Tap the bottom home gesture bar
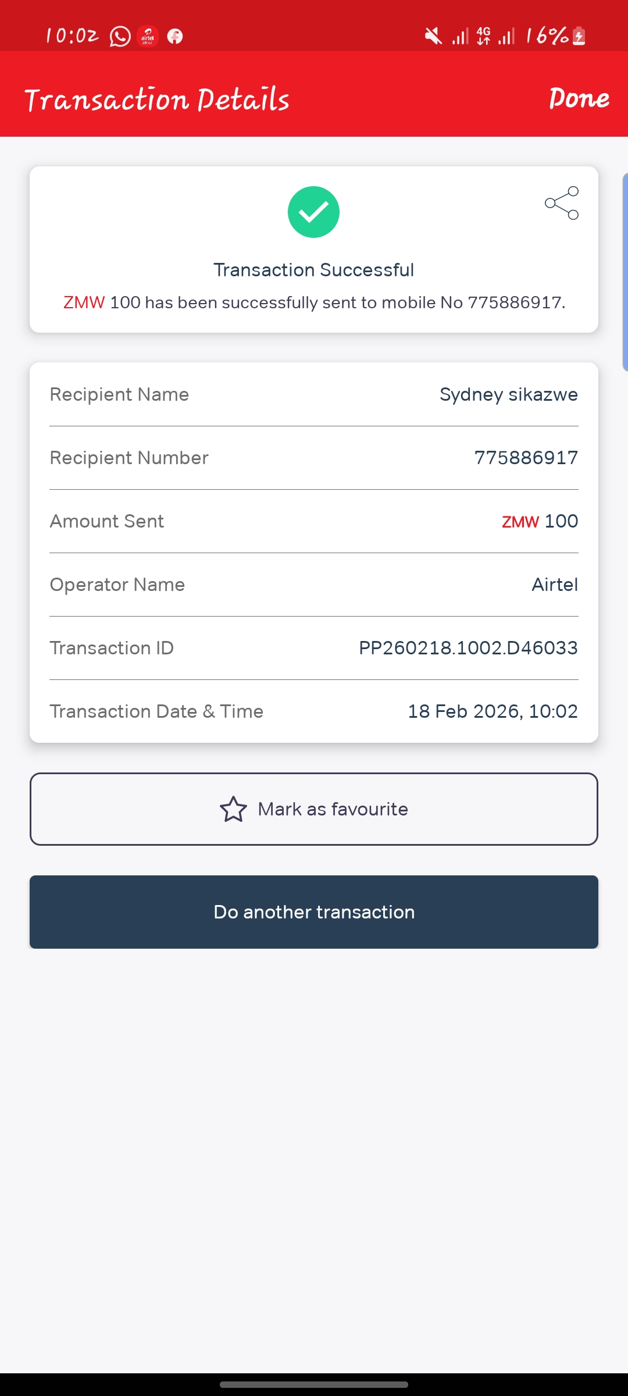The image size is (628, 1396). coord(314,1385)
